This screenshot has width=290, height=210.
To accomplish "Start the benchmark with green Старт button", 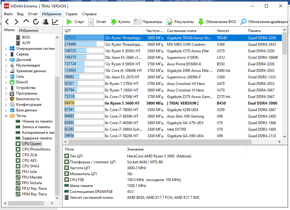I will [x=75, y=22].
